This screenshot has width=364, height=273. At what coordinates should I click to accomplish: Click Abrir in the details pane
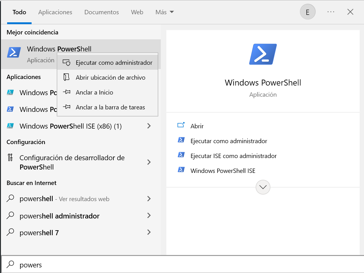[197, 126]
